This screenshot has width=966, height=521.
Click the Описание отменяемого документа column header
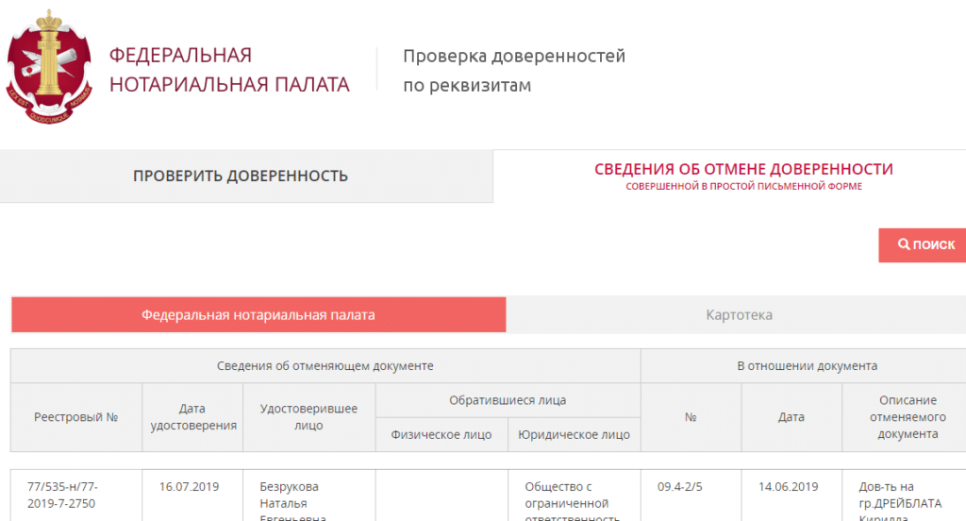pos(908,417)
